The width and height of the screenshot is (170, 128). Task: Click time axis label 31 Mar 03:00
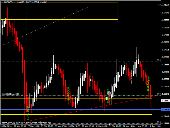pyautogui.click(x=101, y=126)
